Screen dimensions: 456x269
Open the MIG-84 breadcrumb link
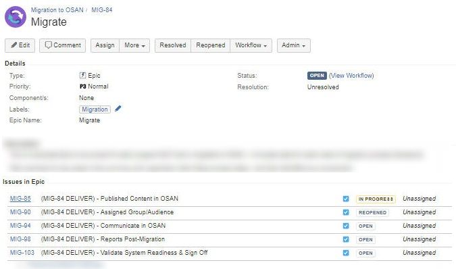pyautogui.click(x=102, y=10)
